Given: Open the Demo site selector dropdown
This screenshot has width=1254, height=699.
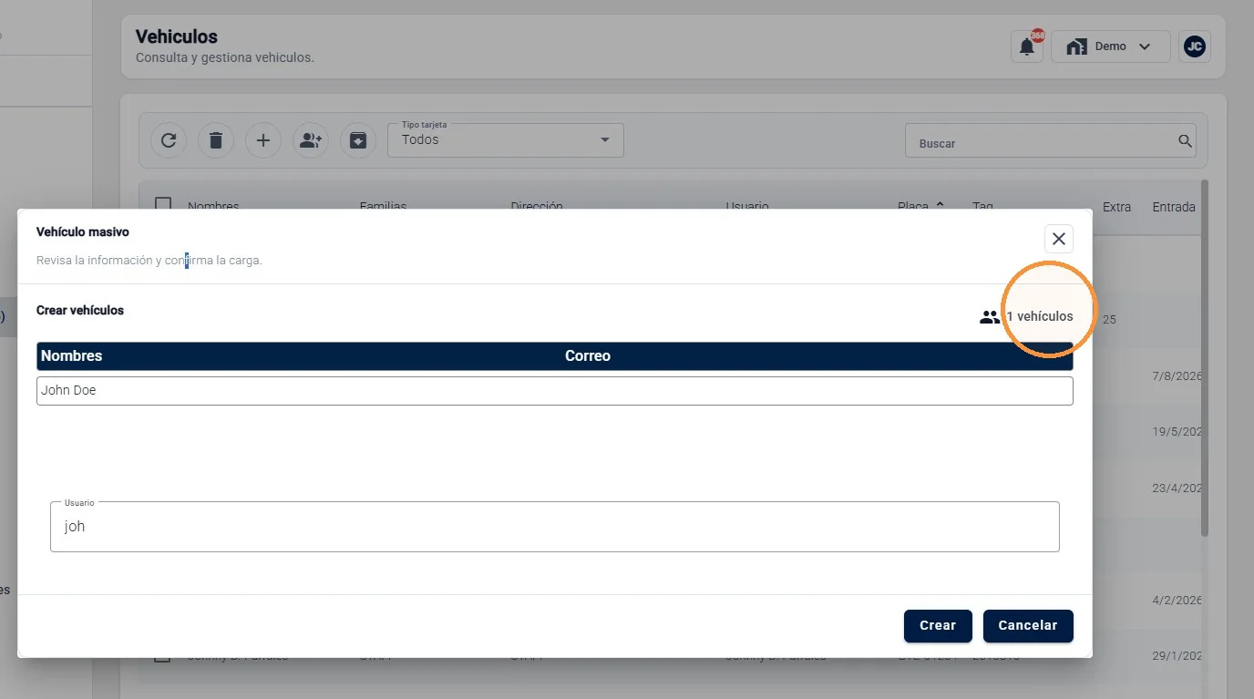Looking at the screenshot, I should [x=1111, y=46].
